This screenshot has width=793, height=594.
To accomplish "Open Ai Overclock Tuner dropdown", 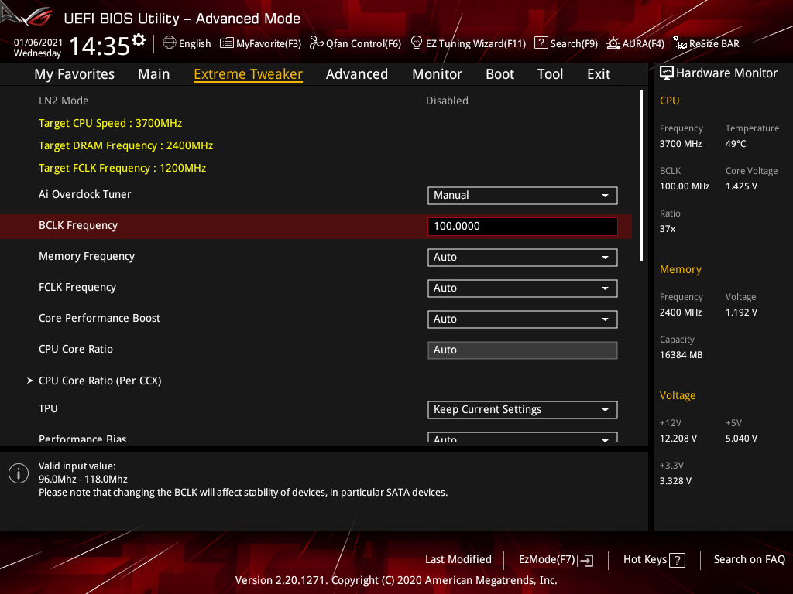I will [523, 196].
